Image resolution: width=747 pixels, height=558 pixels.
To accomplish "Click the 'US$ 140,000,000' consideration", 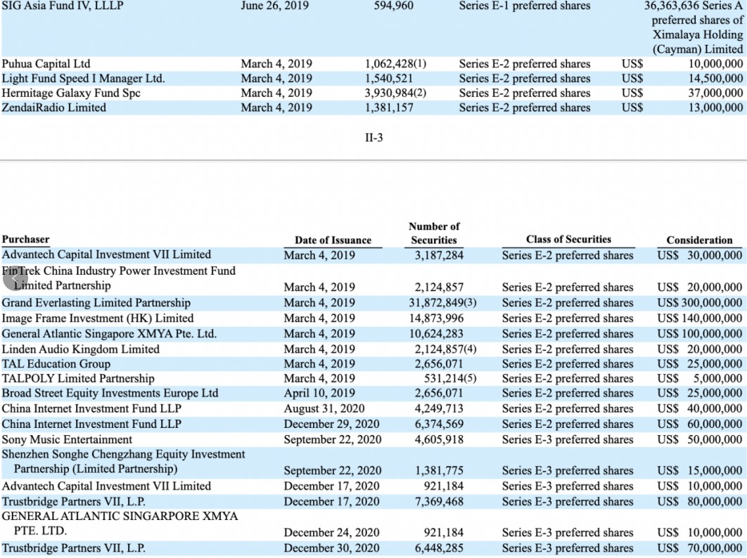I will pos(700,318).
